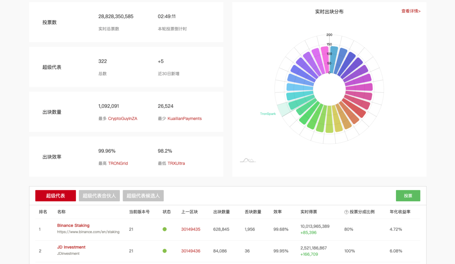Screen dimensions: 455x264
Task: Click the JD Investment name in row two
Action: click(71, 247)
